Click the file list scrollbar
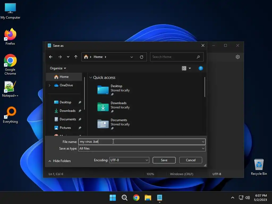The image size is (272, 204). pos(205,87)
